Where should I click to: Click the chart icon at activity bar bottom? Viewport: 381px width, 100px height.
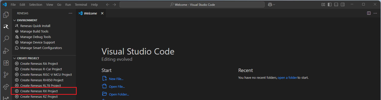click(6, 98)
